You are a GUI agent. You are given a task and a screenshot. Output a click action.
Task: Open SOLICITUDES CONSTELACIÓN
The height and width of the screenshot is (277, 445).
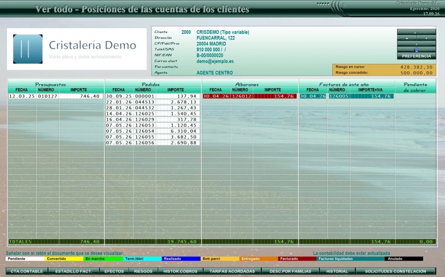point(396,271)
